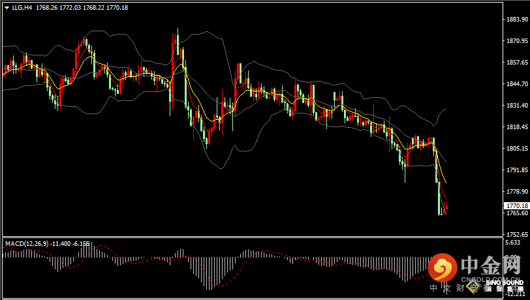Click the 1844.70 price axis label

517,83
